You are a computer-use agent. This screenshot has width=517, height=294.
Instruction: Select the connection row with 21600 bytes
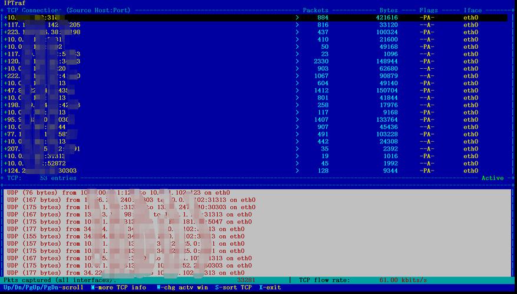256,39
